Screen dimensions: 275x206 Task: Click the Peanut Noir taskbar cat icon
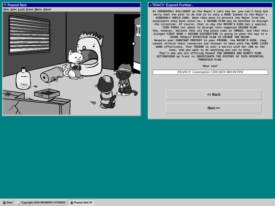pos(72,202)
